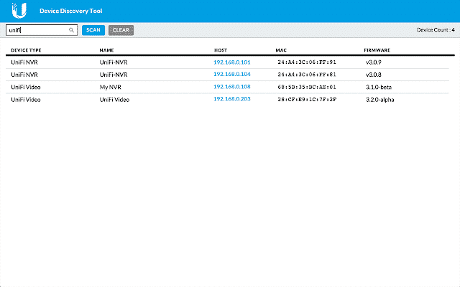Click firmware version 3.2.0-alpha
This screenshot has height=287, width=460.
(379, 100)
